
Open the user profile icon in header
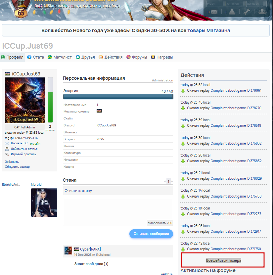[262, 11]
